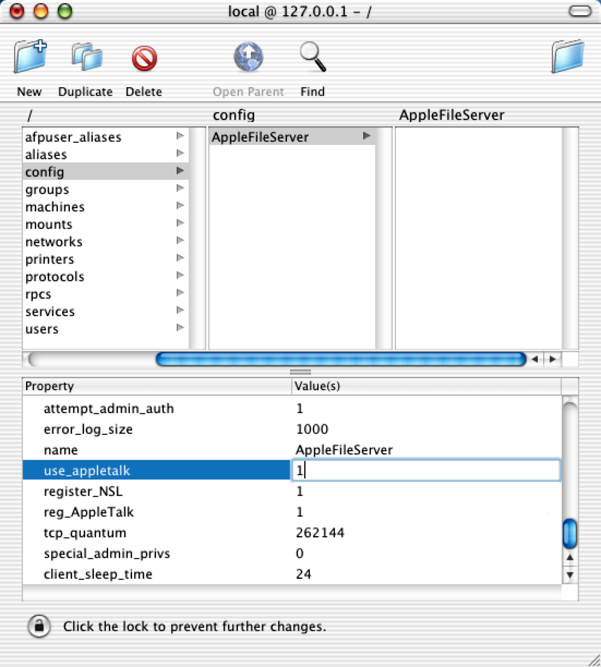Click the New directory toolbar icon
The image size is (601, 667).
[30, 56]
